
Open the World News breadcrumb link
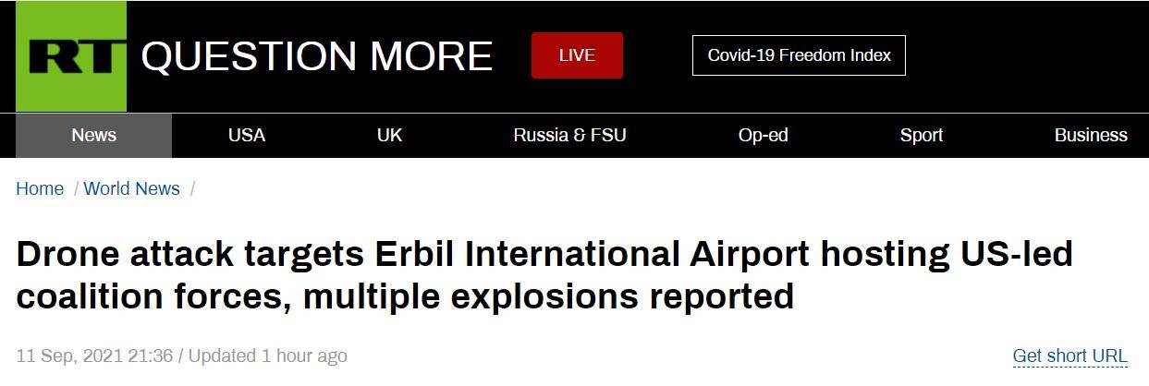point(131,188)
